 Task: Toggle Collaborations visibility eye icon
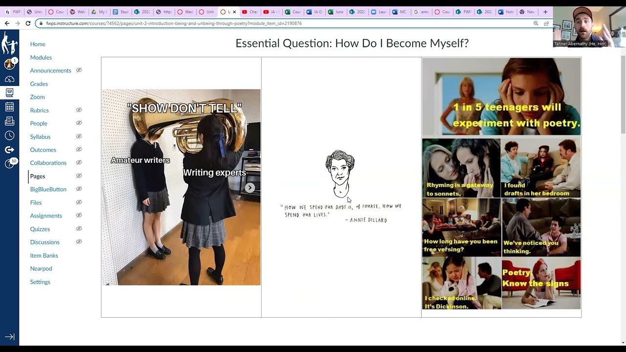click(x=79, y=163)
